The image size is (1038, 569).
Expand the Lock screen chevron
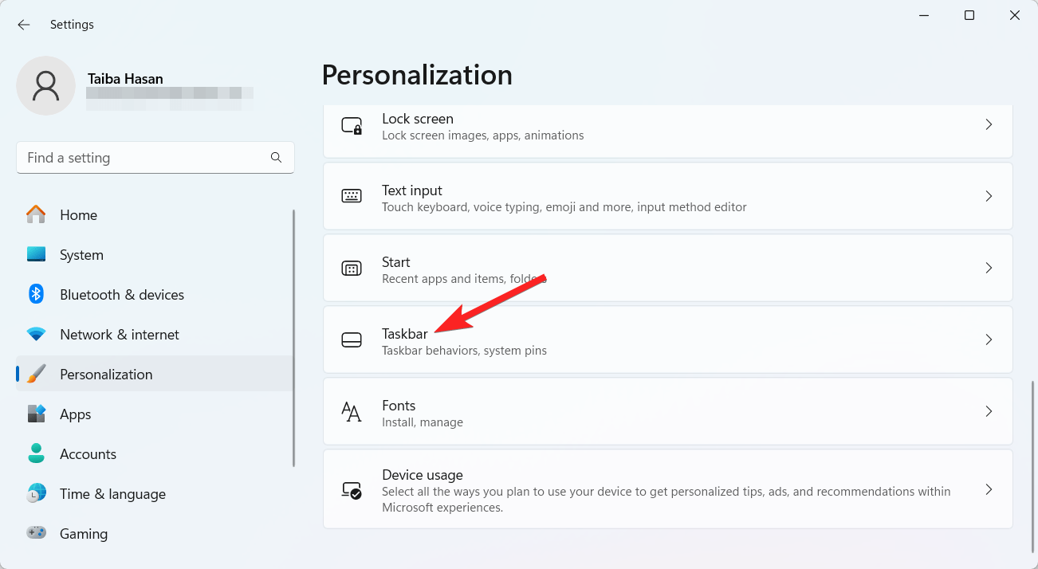989,125
